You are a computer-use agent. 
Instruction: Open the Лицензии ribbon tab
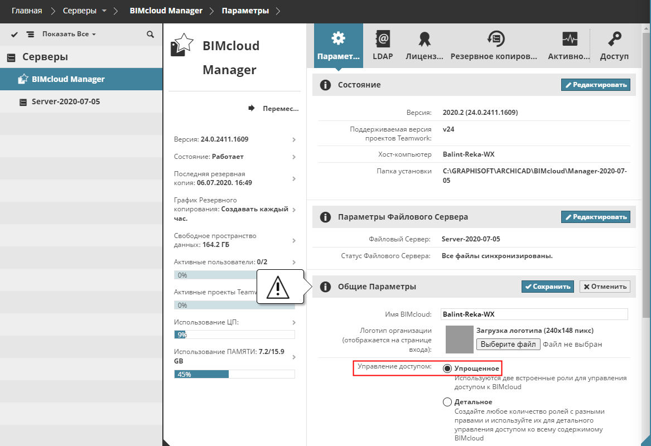tap(425, 45)
